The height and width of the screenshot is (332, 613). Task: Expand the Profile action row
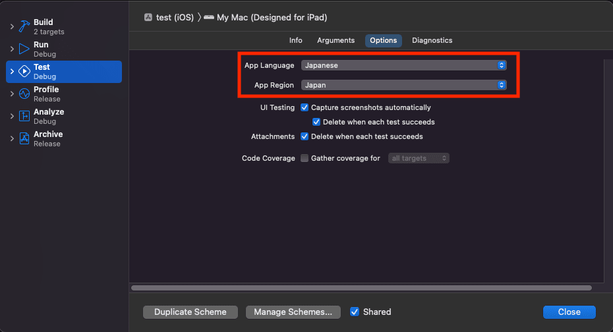(12, 94)
